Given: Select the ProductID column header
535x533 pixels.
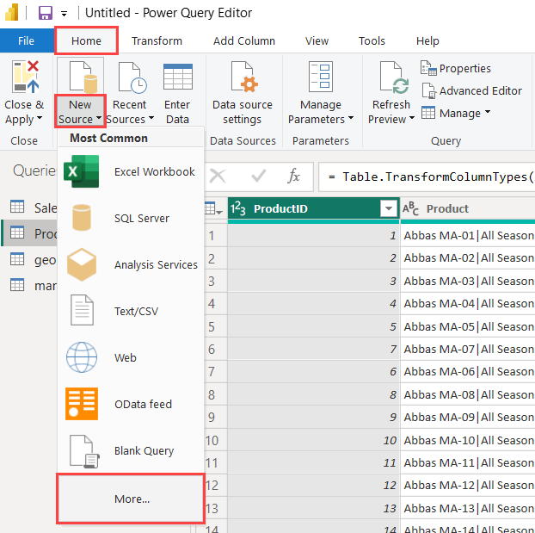Looking at the screenshot, I should tap(314, 208).
